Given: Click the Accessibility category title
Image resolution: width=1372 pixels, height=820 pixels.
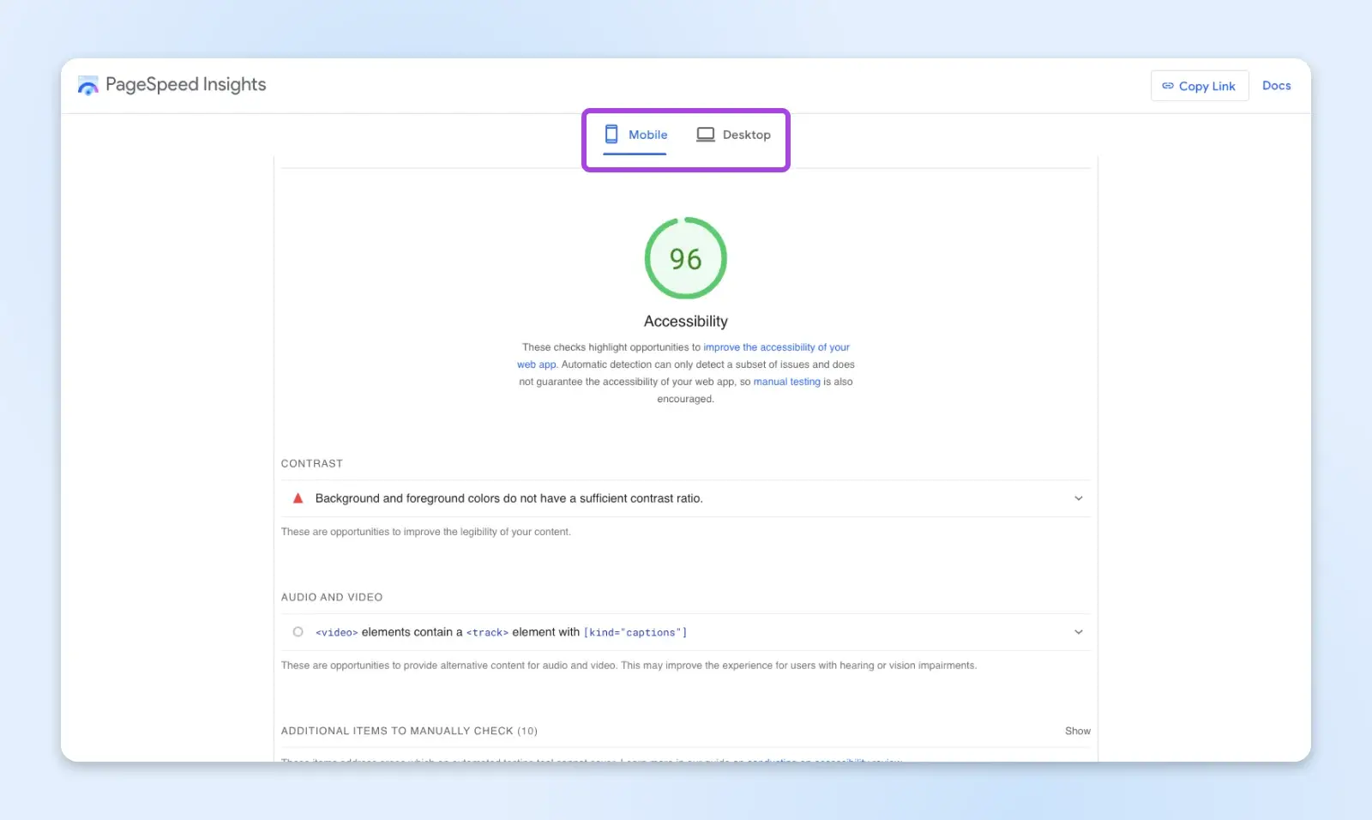Looking at the screenshot, I should click(x=686, y=321).
